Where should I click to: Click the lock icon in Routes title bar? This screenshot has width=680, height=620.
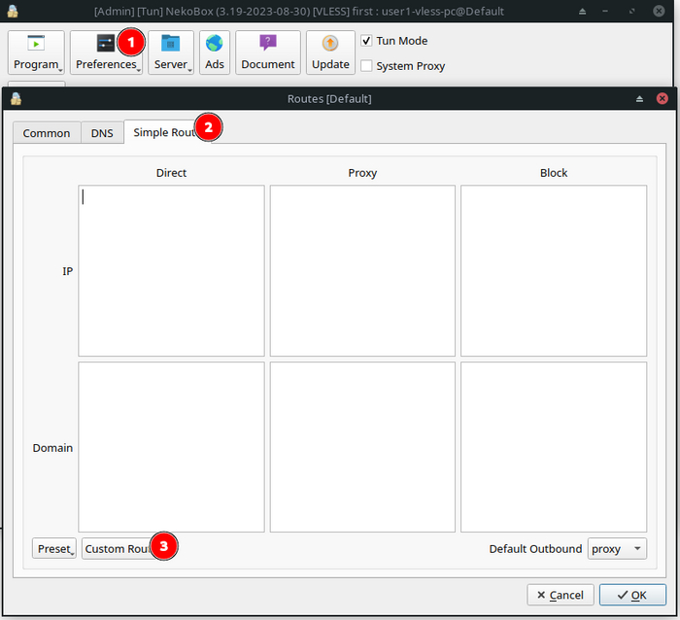tap(16, 98)
